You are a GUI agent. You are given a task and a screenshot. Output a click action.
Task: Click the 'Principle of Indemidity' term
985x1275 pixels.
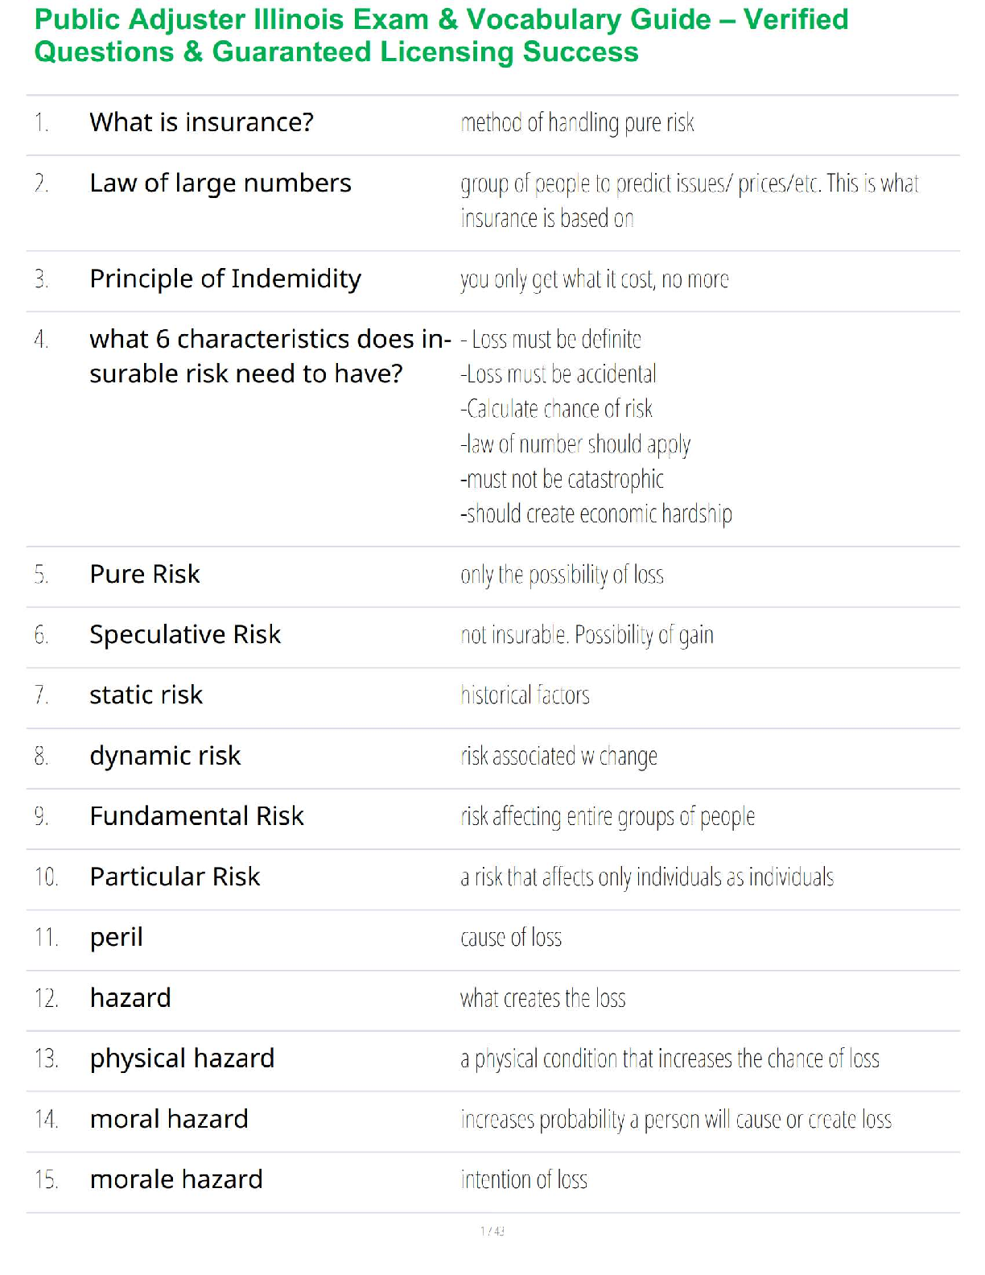(x=225, y=279)
